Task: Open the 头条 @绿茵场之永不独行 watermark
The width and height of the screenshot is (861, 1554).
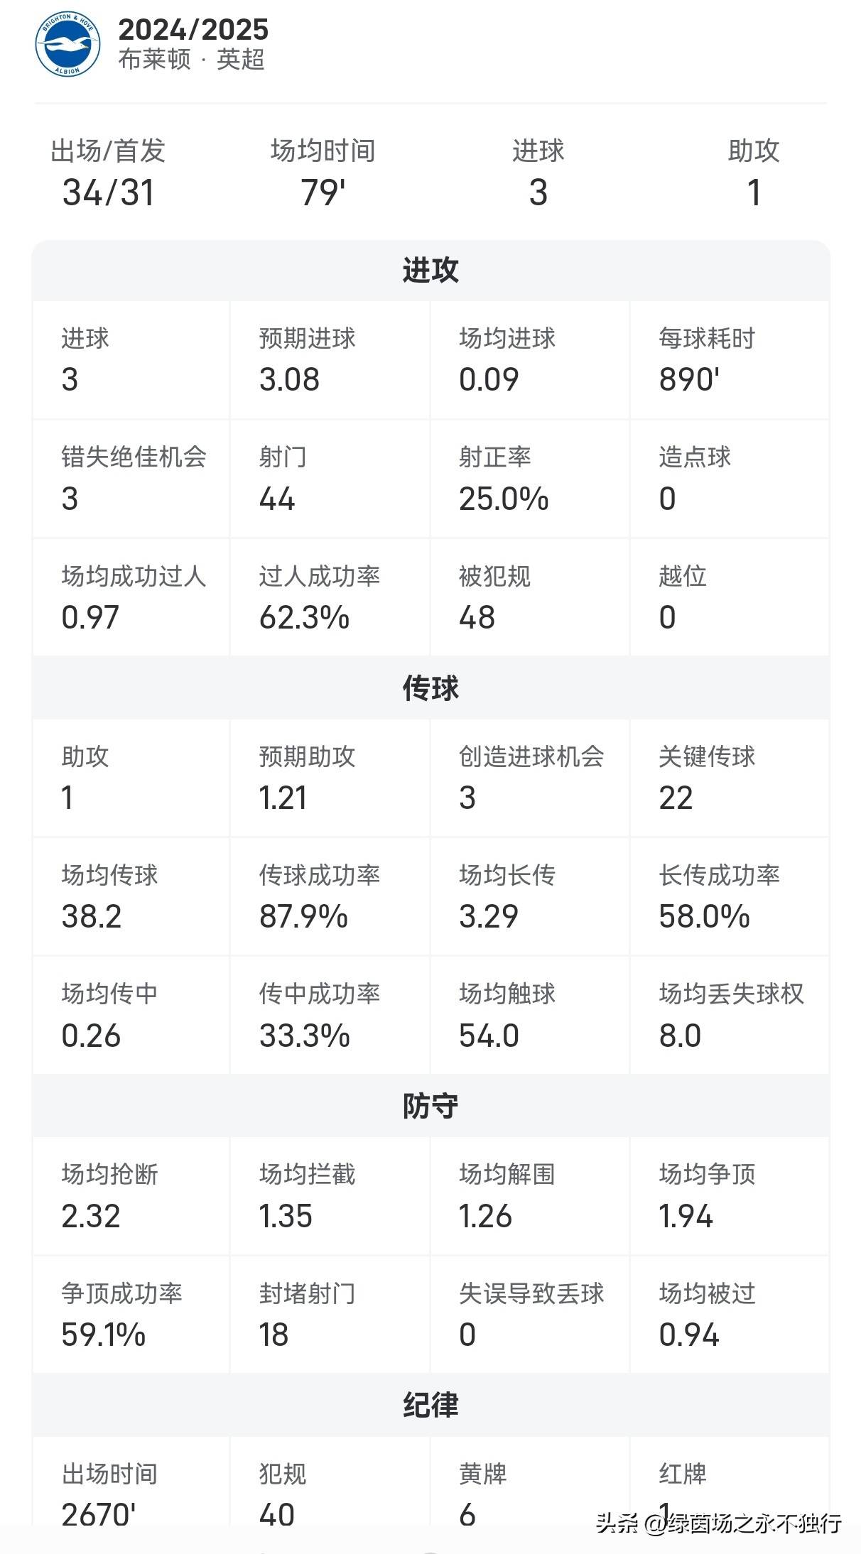Action: click(719, 1523)
